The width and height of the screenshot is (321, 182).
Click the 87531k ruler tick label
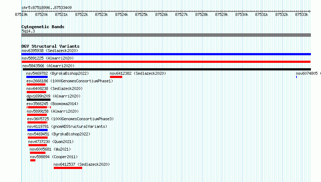point(261,14)
